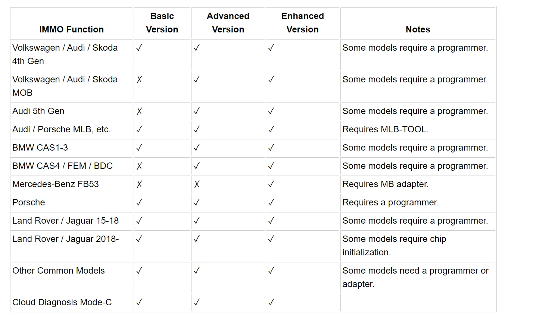The height and width of the screenshot is (328, 539).
Task: Click the Basic Version X mark for Audi 5th Gen
Action: point(139,111)
